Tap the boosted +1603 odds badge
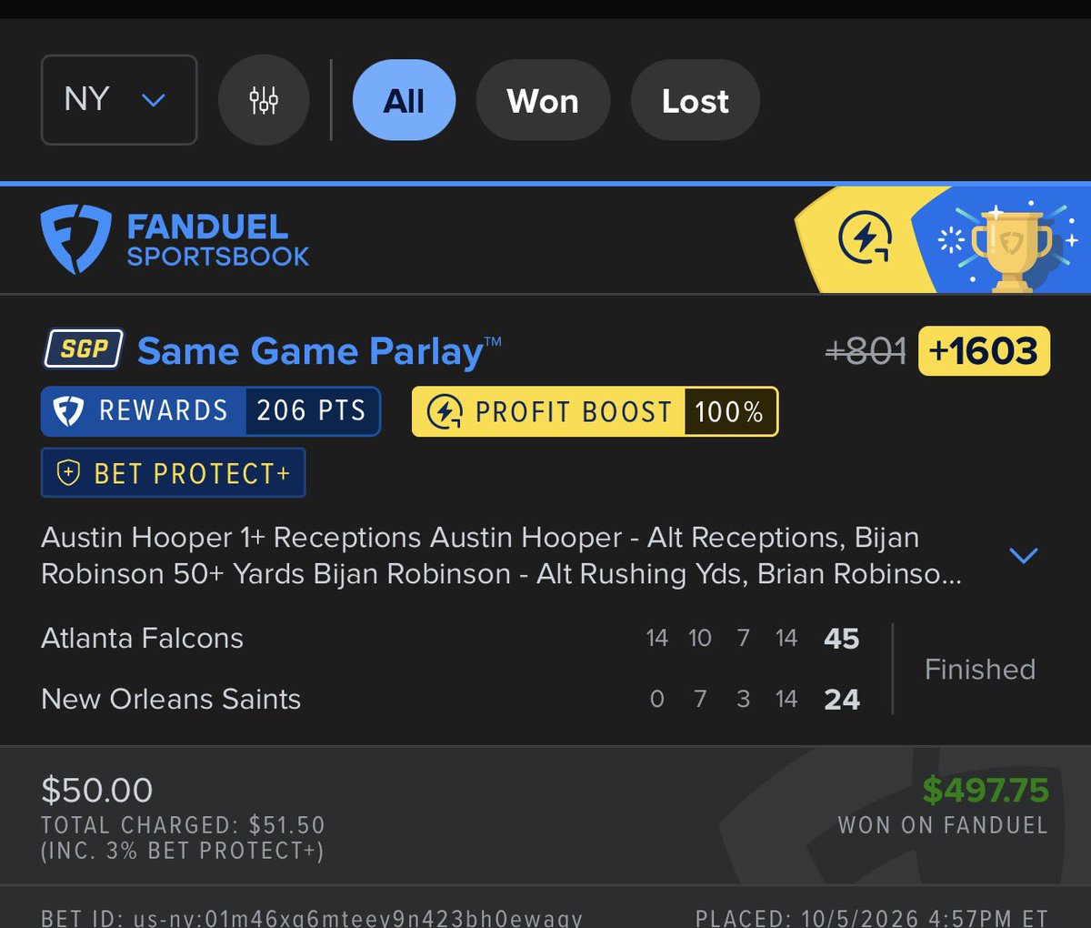The image size is (1091, 928). pyautogui.click(x=984, y=351)
